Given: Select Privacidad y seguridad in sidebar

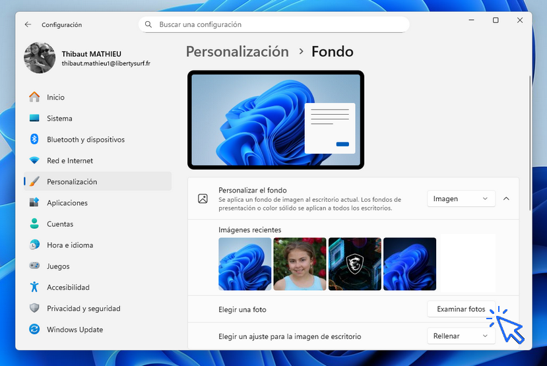Looking at the screenshot, I should (x=83, y=308).
